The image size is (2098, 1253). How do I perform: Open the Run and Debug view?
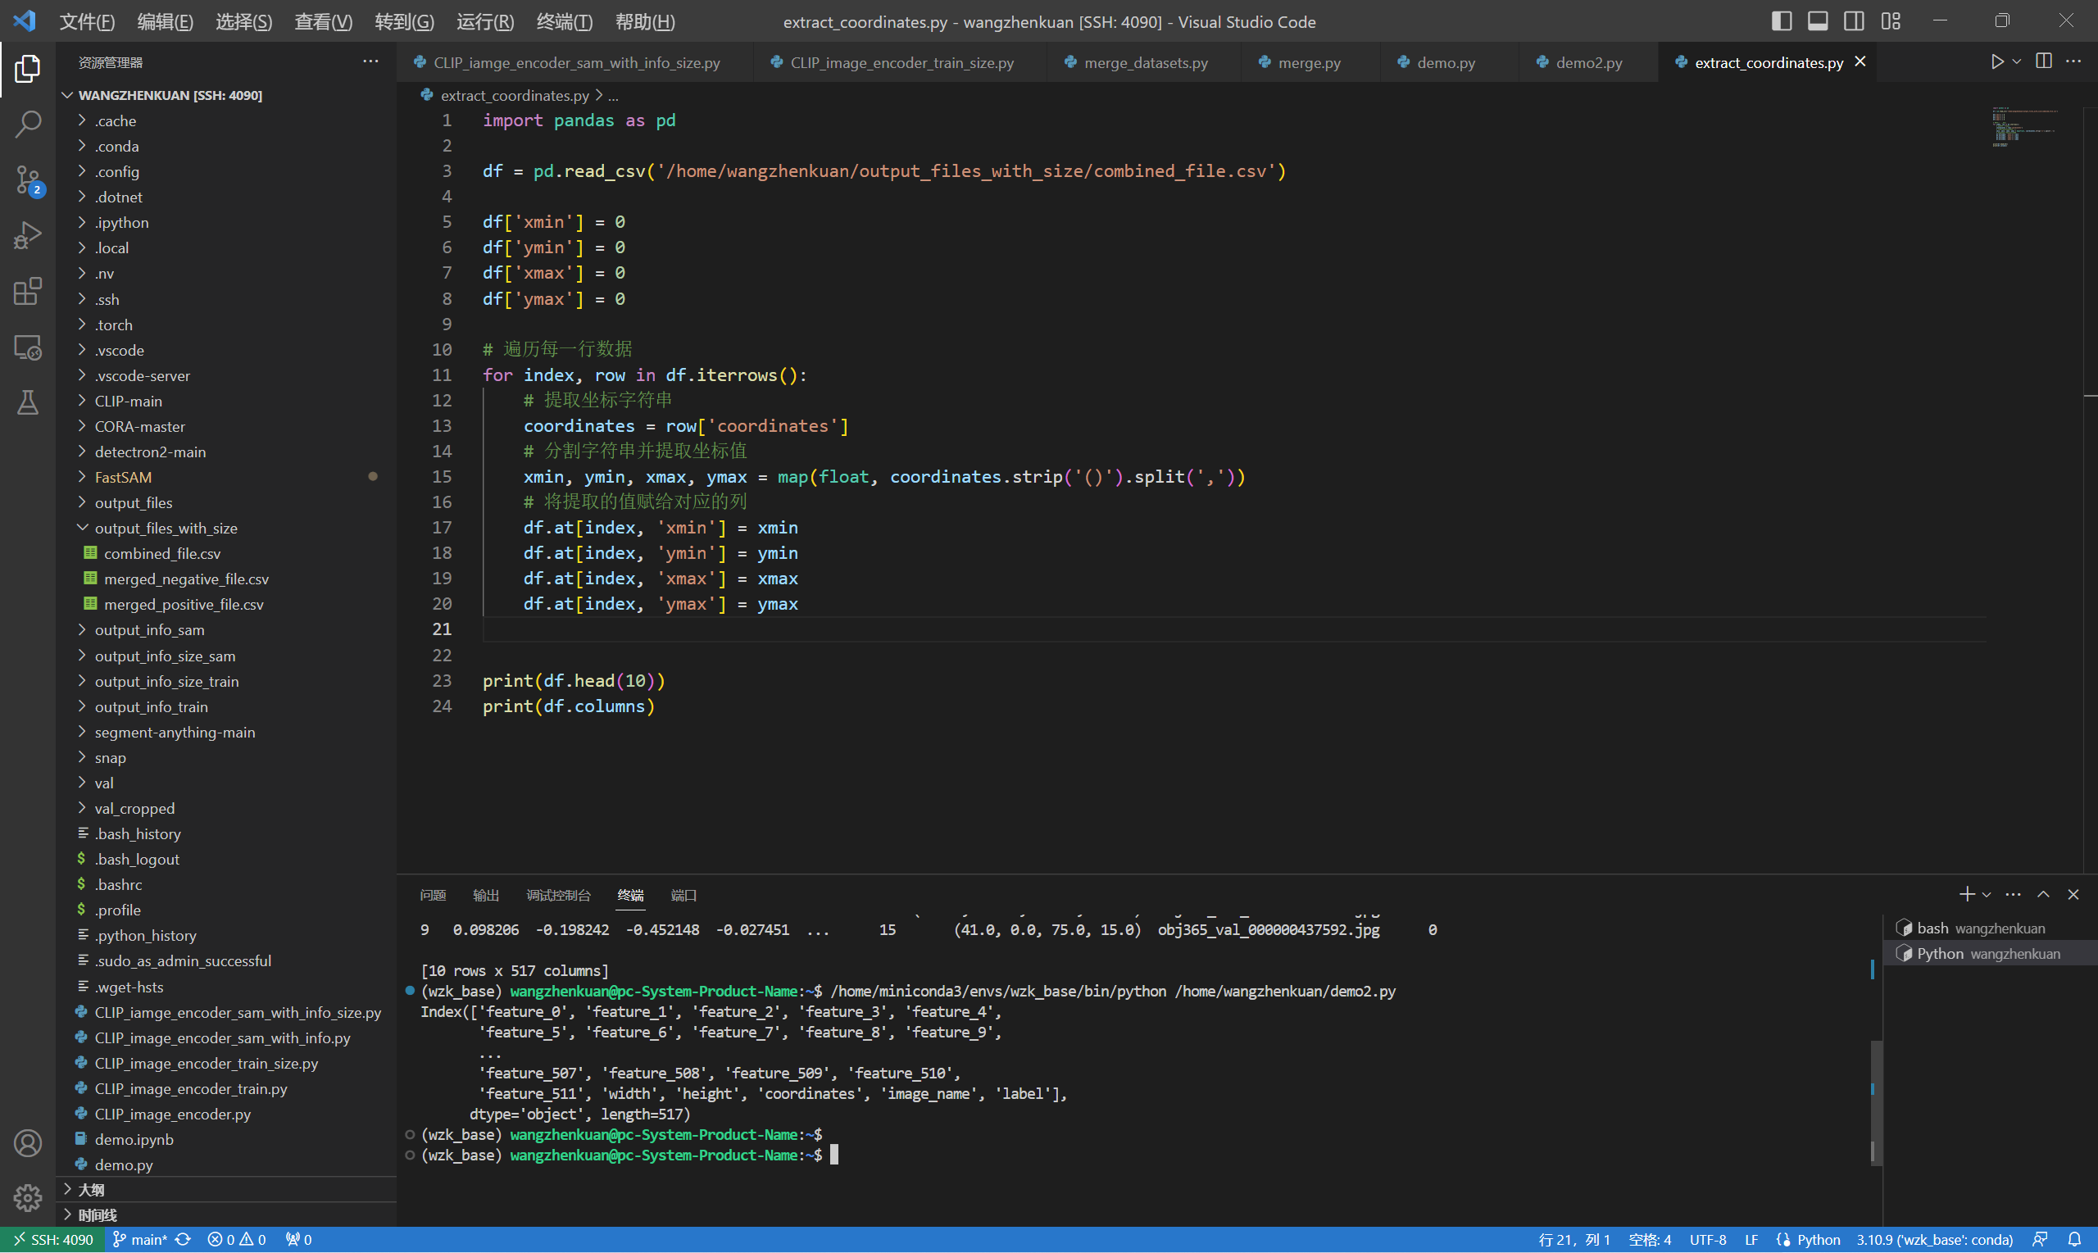[28, 235]
